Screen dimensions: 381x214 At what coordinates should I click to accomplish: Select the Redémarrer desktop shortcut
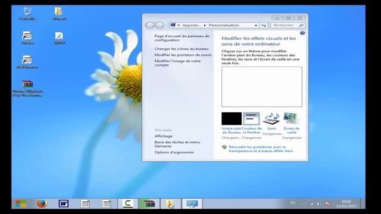(27, 62)
